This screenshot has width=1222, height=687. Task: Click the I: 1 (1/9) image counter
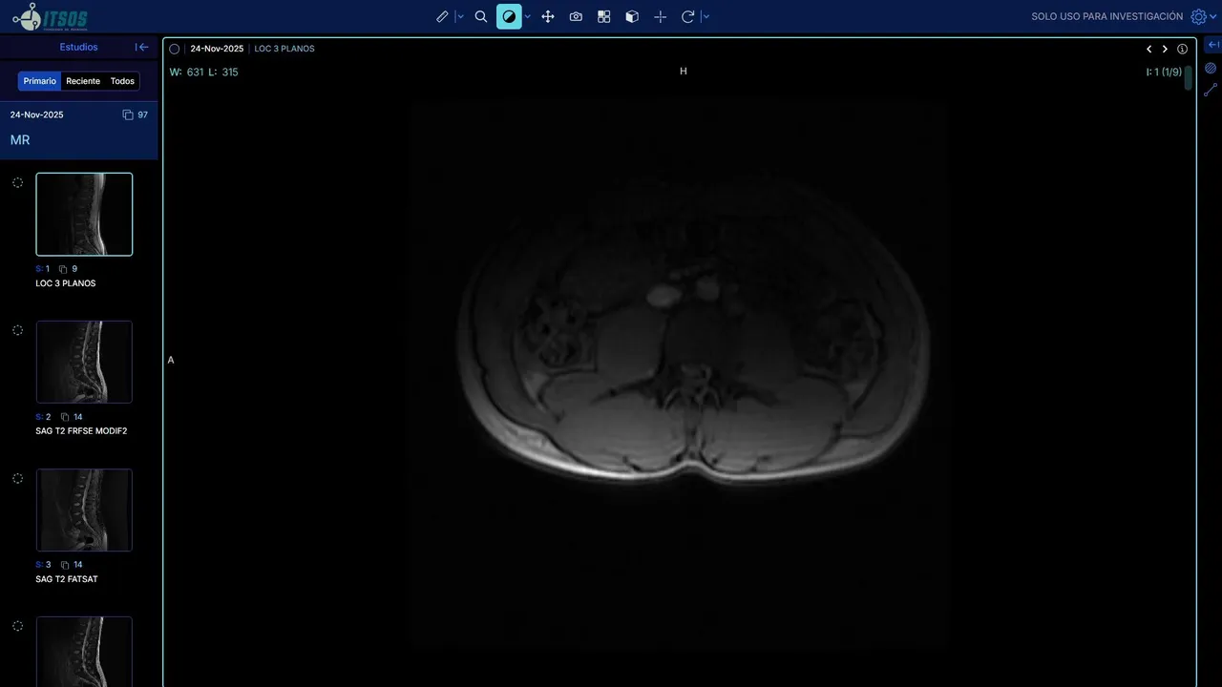click(x=1164, y=72)
